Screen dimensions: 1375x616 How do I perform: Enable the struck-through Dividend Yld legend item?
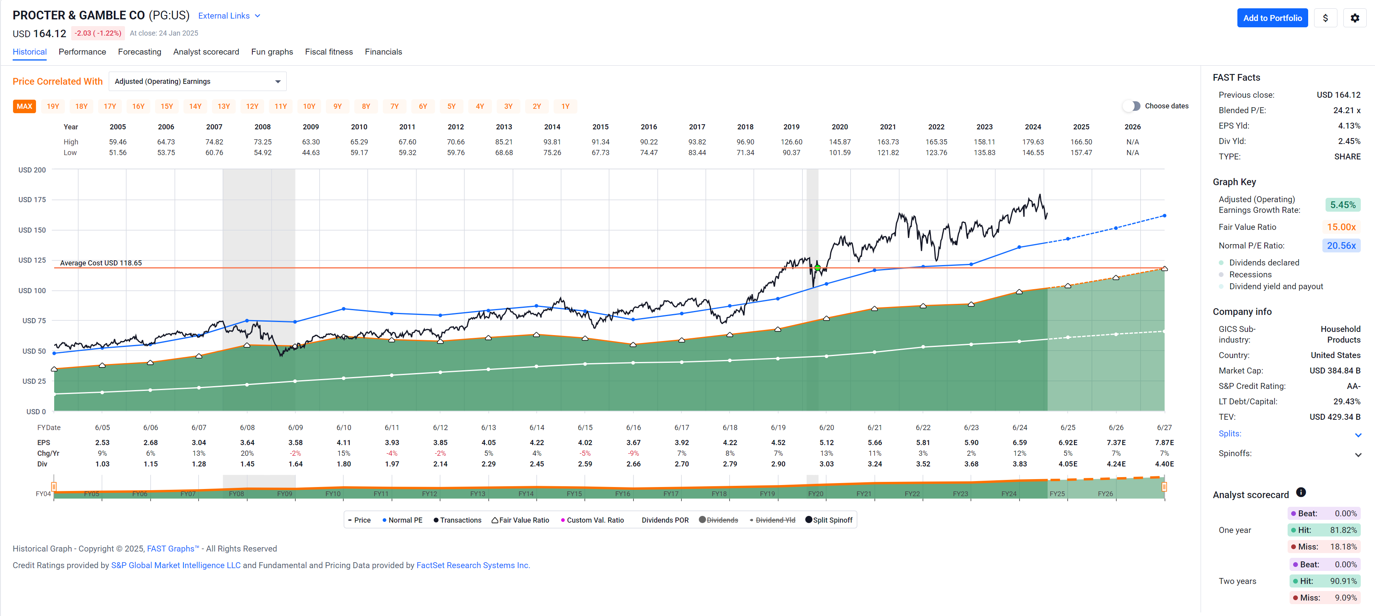coord(772,520)
